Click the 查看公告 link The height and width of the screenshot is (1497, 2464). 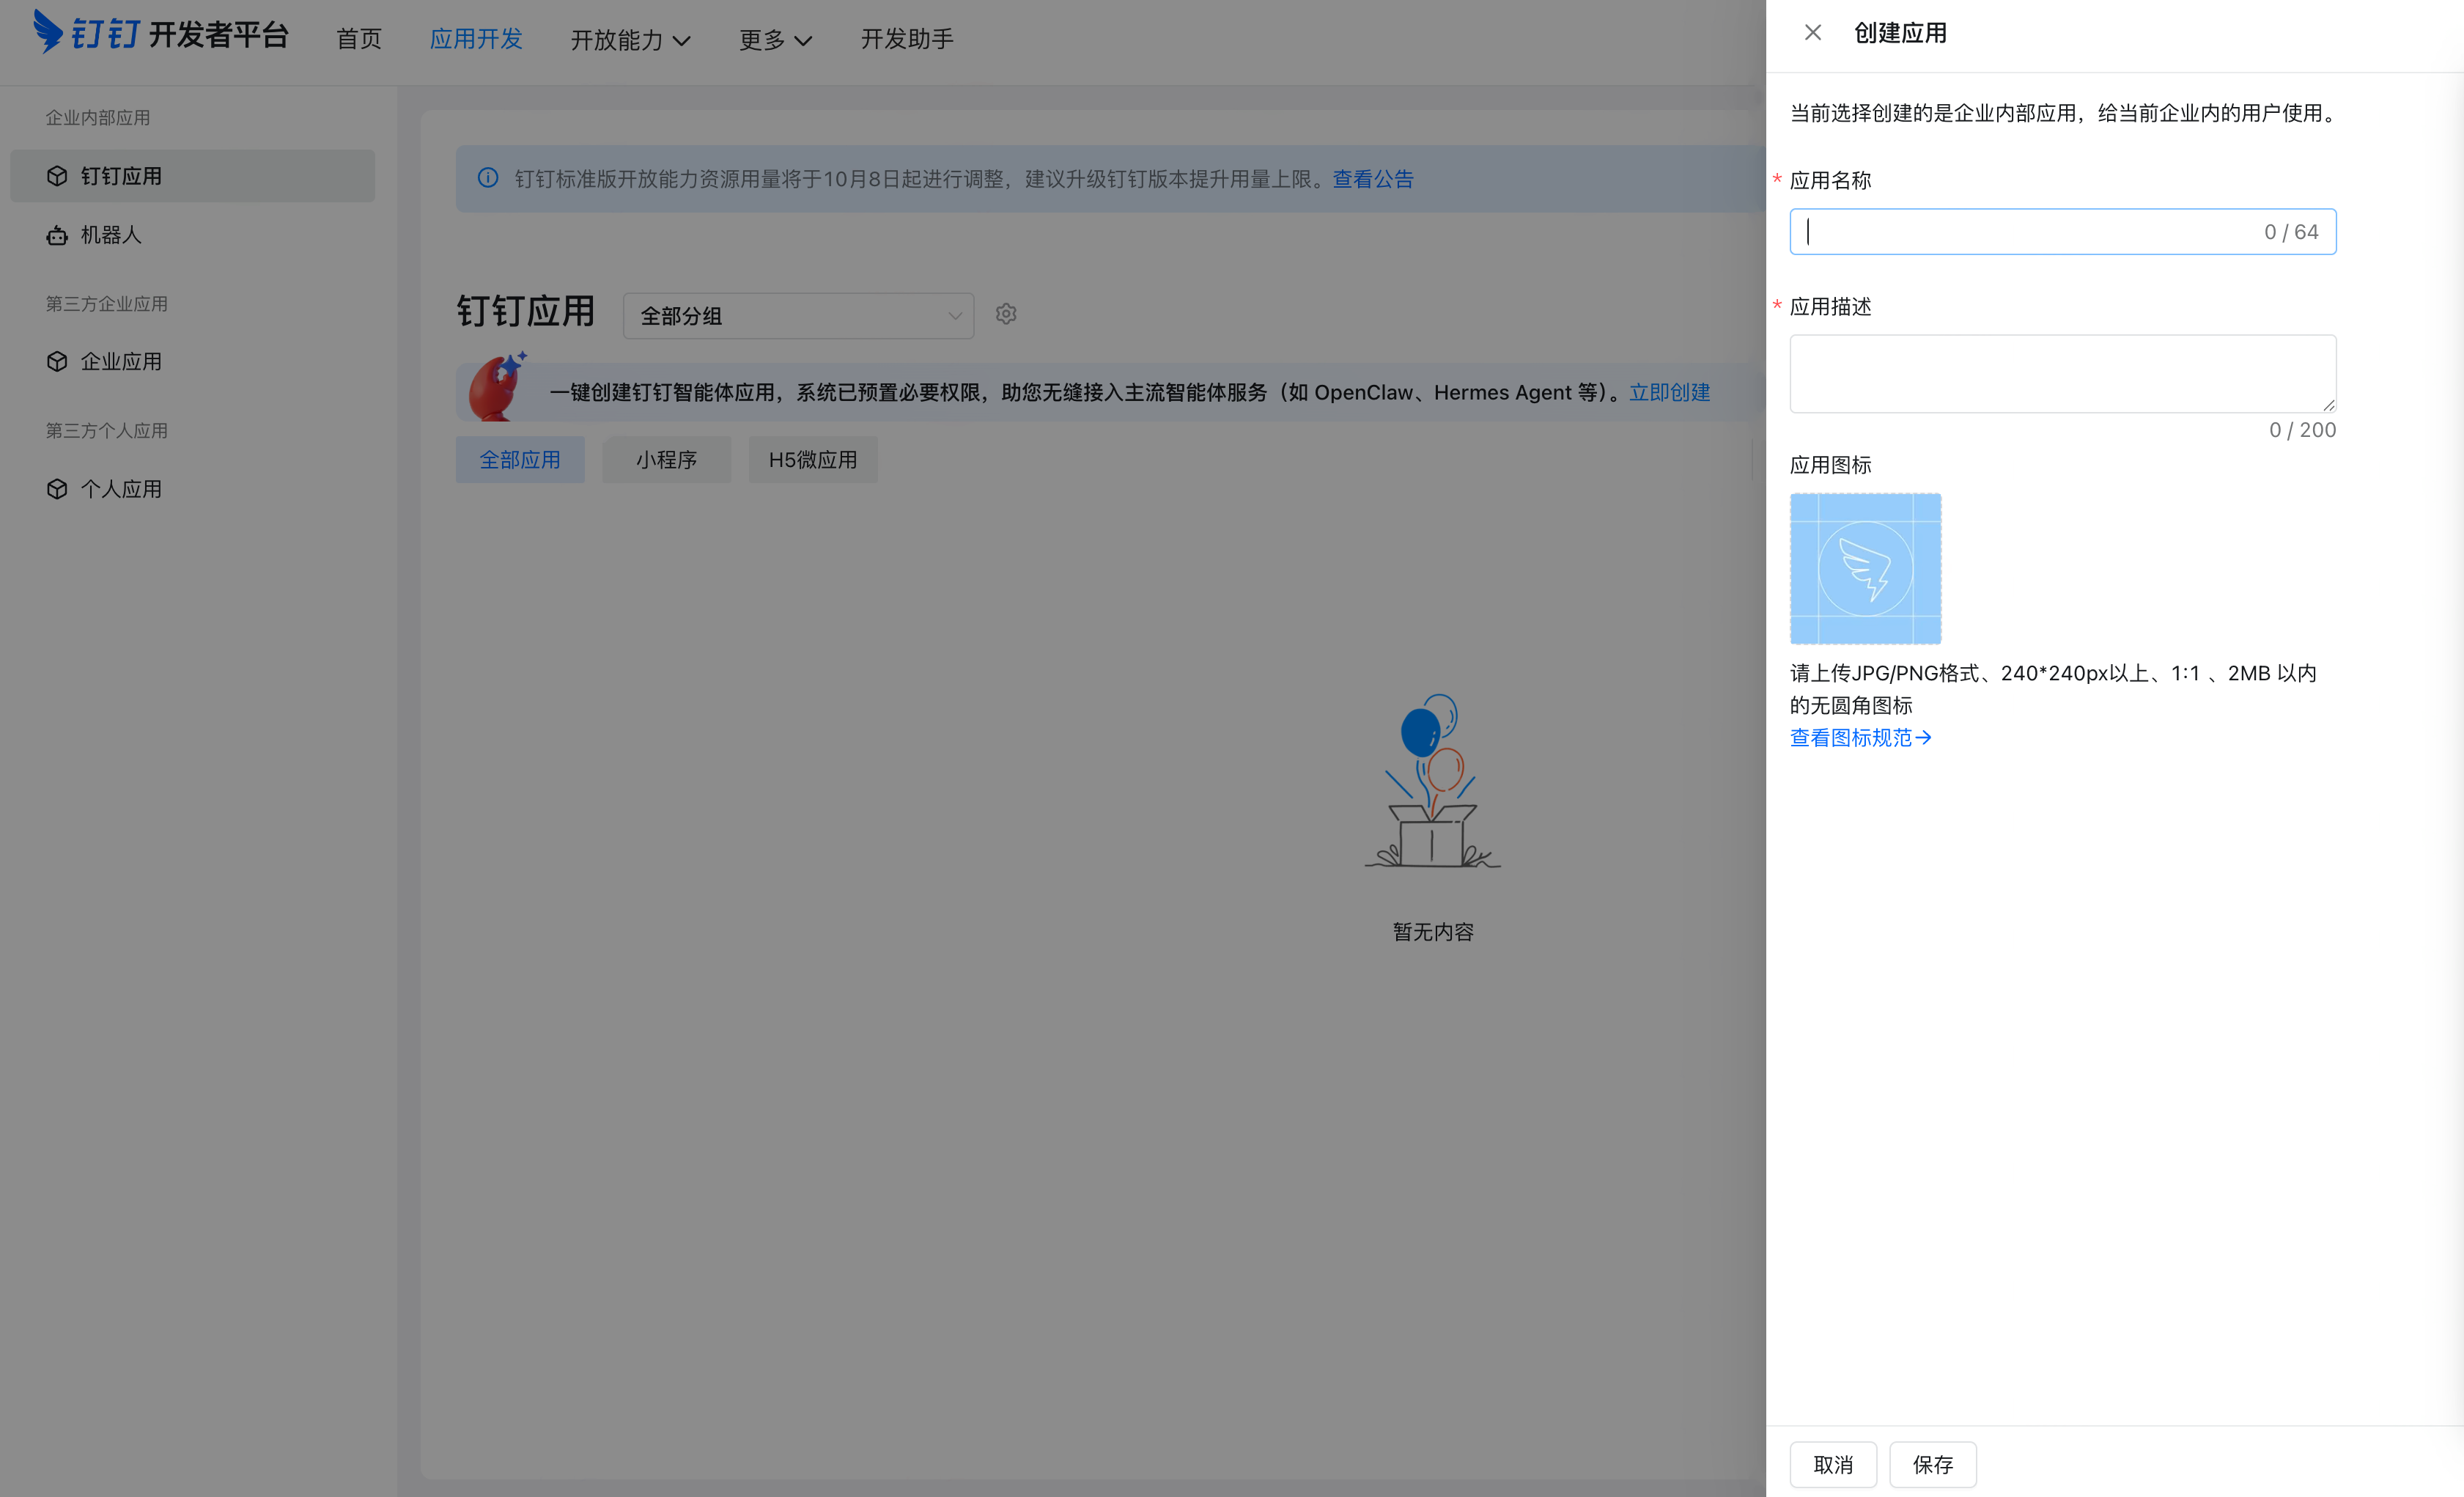pyautogui.click(x=1373, y=179)
